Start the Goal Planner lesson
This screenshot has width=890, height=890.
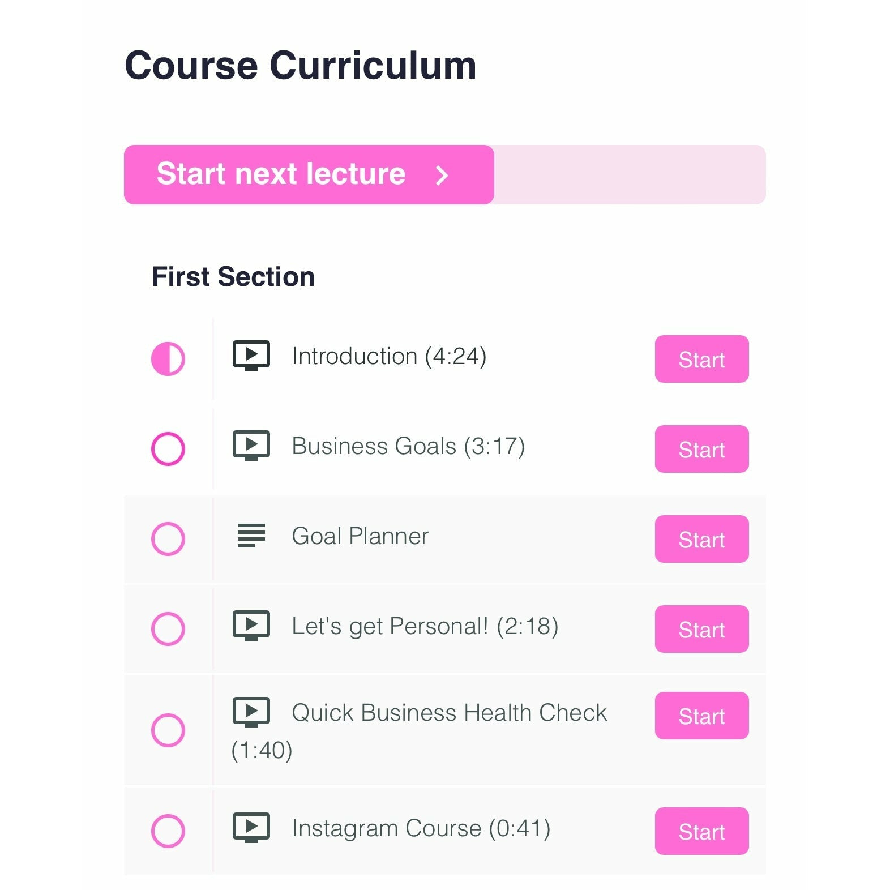(701, 539)
